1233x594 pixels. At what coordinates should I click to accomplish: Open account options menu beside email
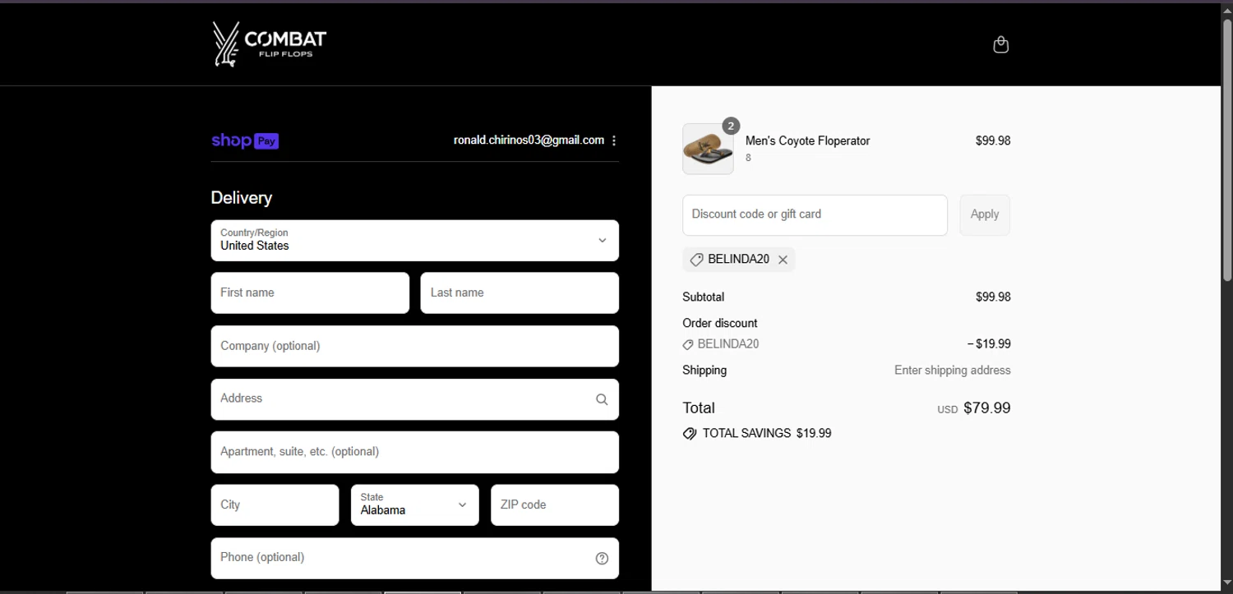point(613,140)
